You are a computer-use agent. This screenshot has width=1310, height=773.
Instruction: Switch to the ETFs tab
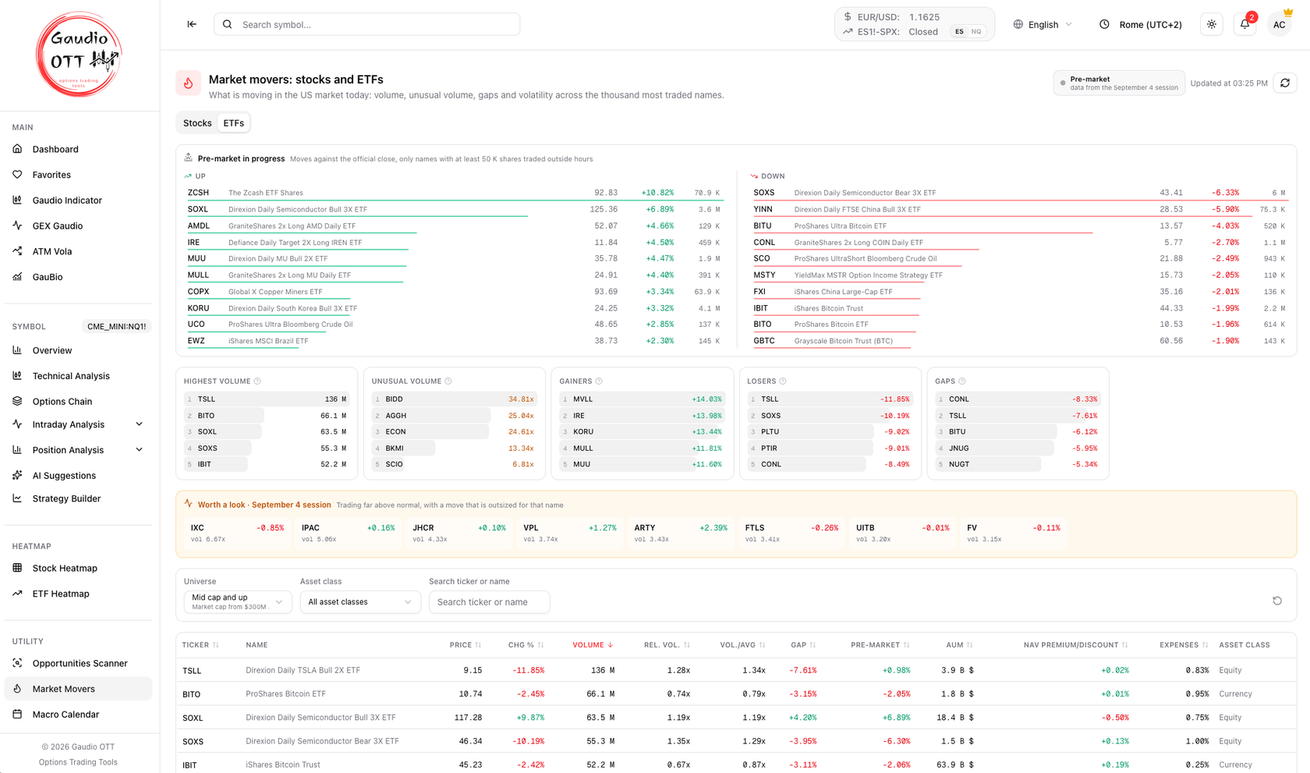pos(233,123)
